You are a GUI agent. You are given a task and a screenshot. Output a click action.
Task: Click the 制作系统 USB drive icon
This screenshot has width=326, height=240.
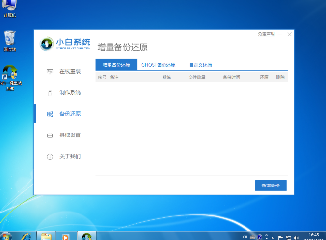pyautogui.click(x=50, y=93)
